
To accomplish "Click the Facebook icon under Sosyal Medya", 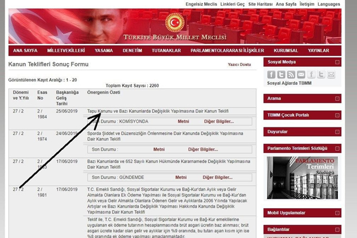I will (x=271, y=74).
